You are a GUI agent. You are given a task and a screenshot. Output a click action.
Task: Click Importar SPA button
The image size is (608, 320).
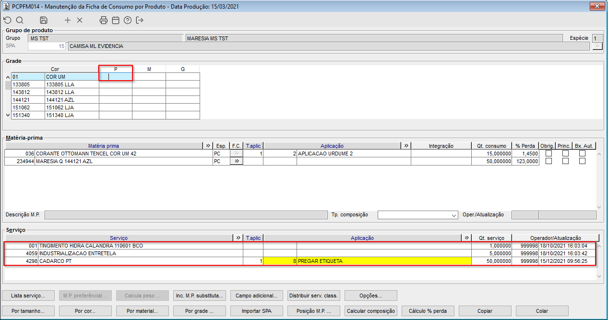tap(256, 311)
